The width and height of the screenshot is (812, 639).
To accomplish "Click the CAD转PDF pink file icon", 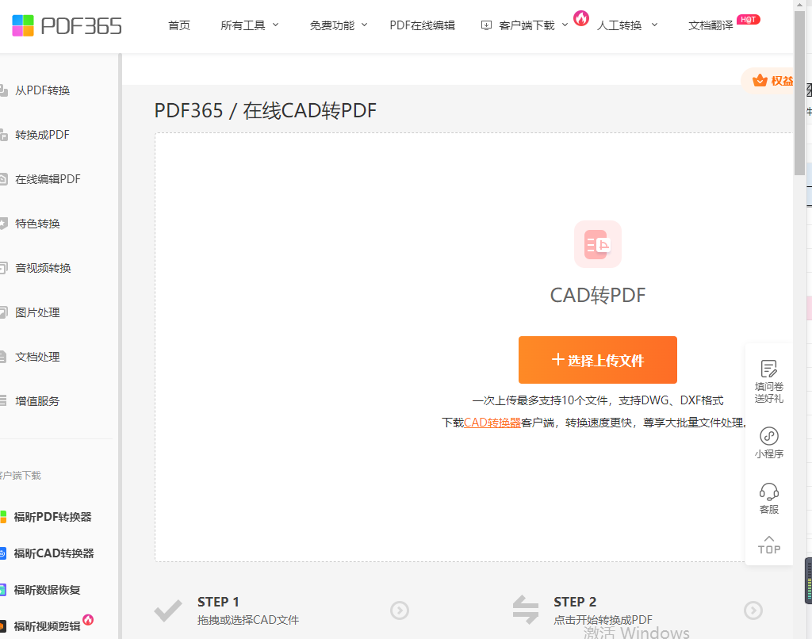I will click(598, 244).
